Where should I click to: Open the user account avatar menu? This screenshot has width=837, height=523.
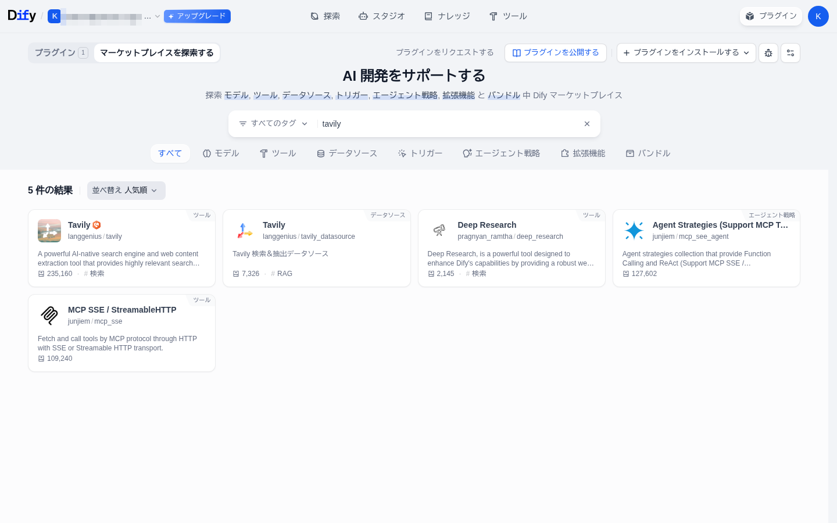[818, 16]
